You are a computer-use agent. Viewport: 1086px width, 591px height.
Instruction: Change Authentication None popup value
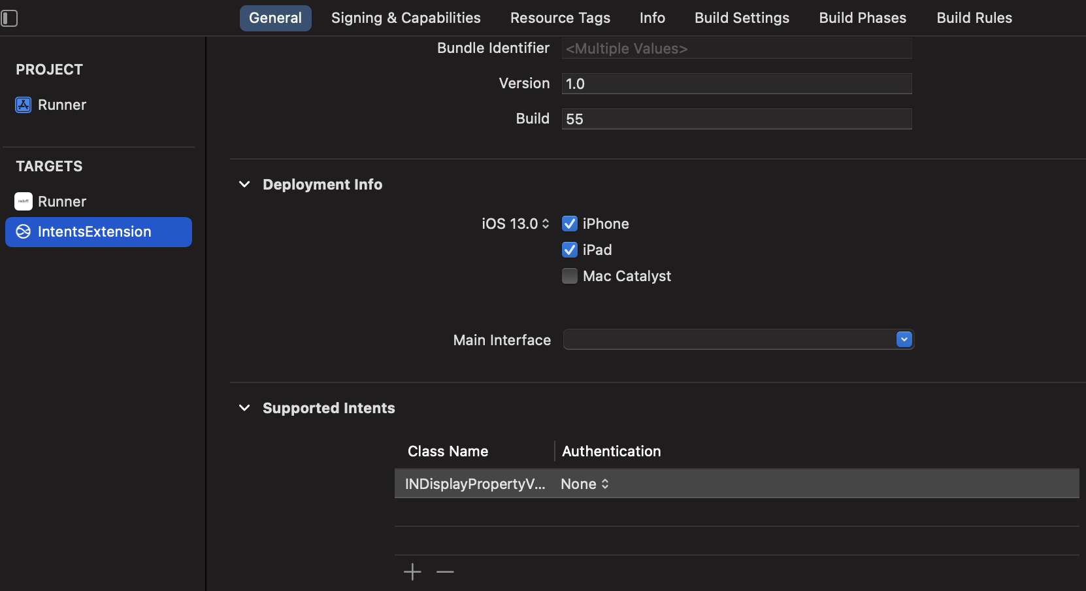(585, 484)
